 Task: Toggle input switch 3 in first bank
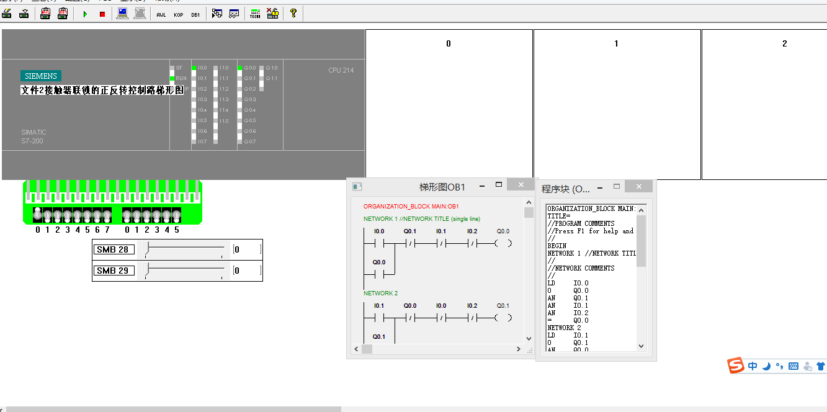tap(67, 215)
